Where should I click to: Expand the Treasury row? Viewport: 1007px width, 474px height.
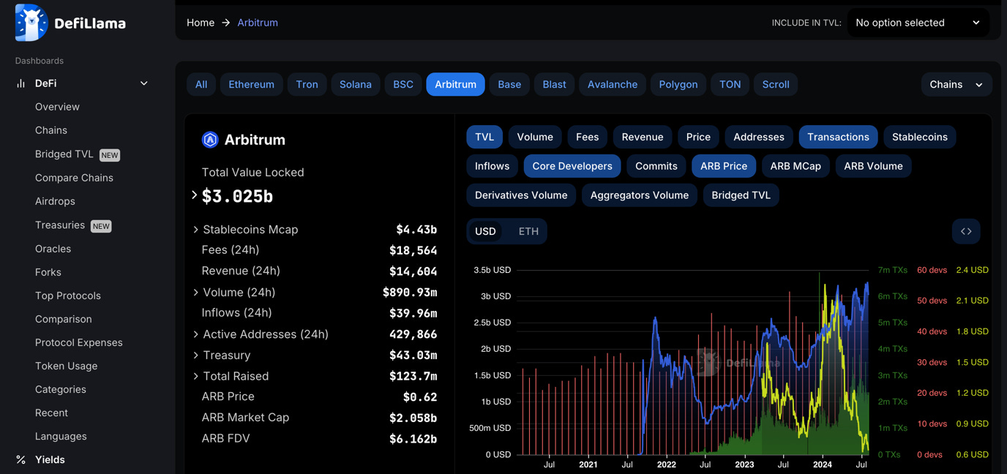195,355
